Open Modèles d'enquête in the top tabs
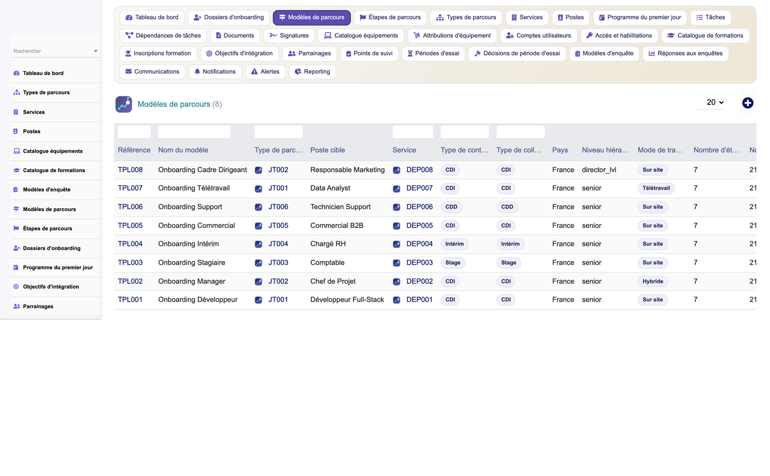The image size is (770, 476). pos(604,53)
